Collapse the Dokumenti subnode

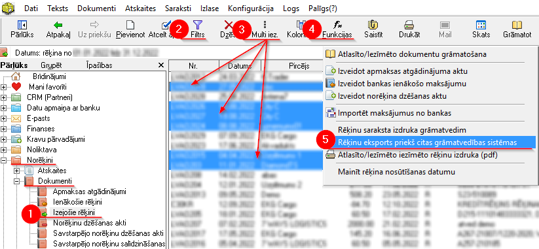[16, 181]
